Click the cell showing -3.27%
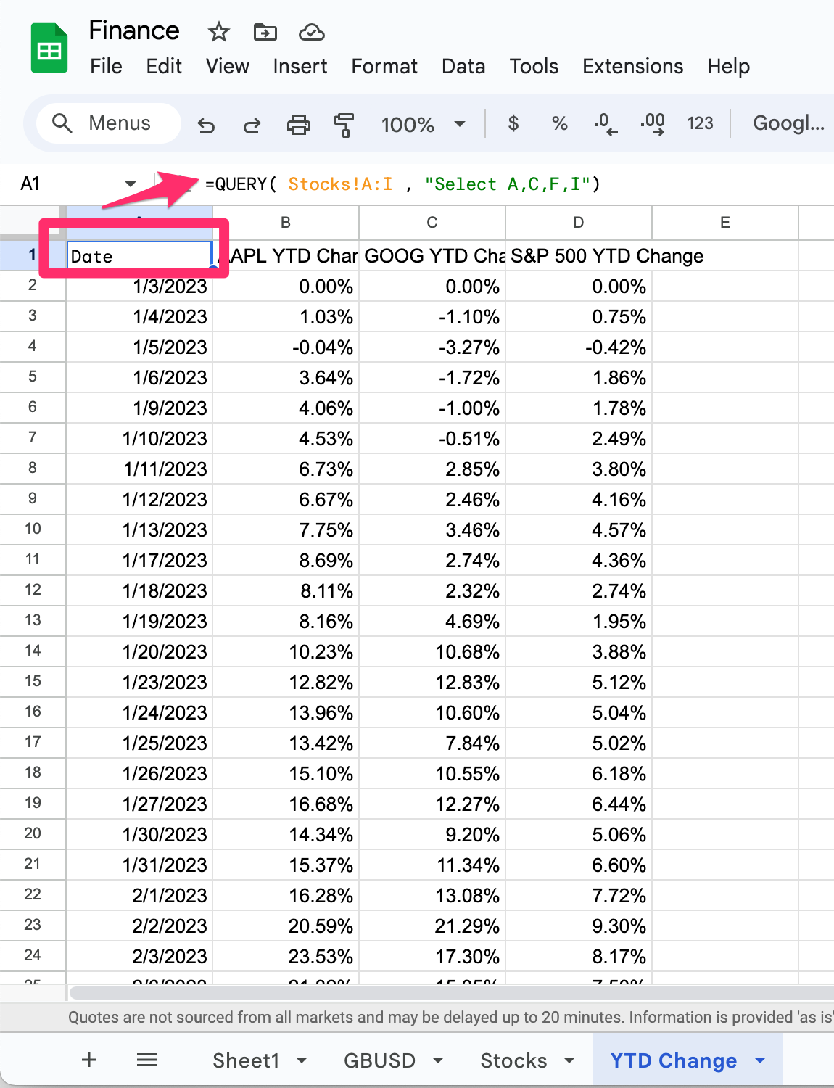Viewport: 834px width, 1088px height. (432, 347)
